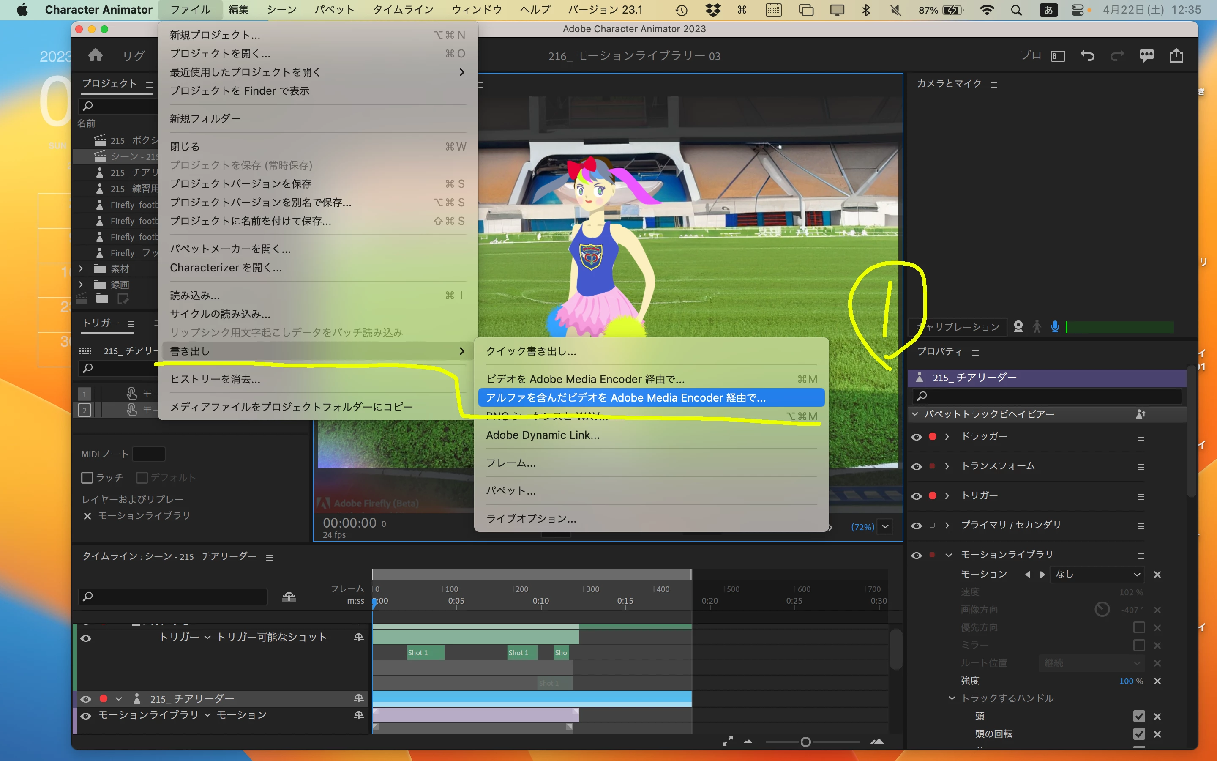
Task: Open the scene zoom percentage dropdown
Action: click(x=885, y=526)
